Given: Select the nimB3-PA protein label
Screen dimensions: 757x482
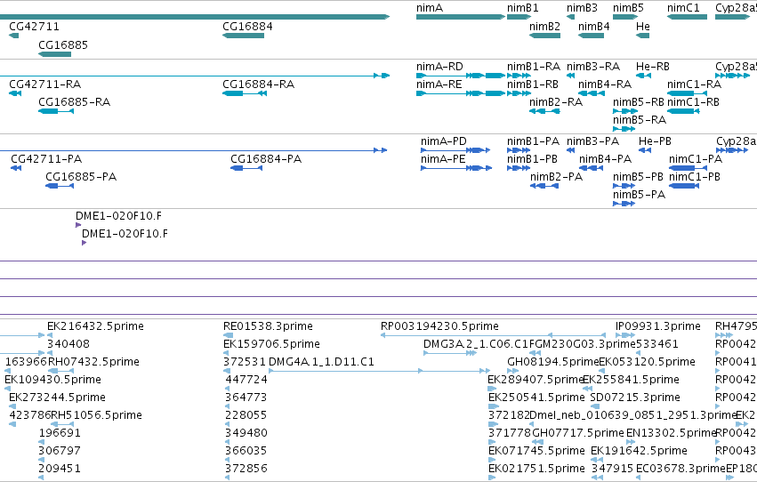Looking at the screenshot, I should (x=592, y=141).
